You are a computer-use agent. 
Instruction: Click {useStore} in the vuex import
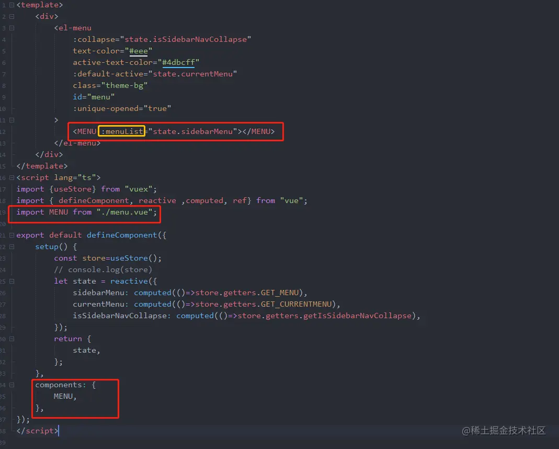pos(73,189)
